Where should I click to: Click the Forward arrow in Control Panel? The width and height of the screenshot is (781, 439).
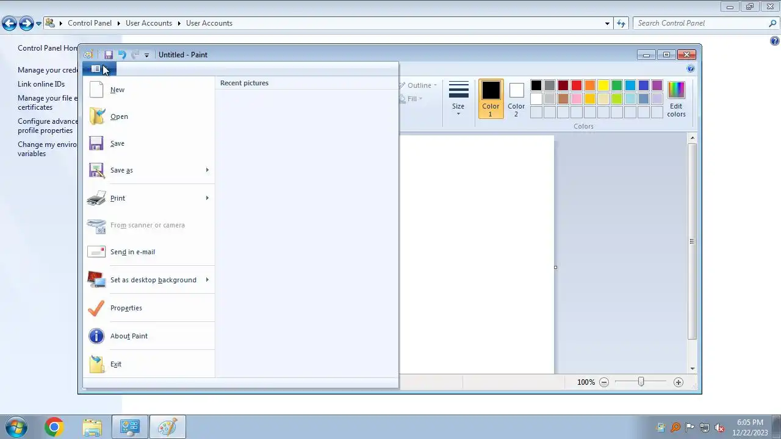[26, 24]
